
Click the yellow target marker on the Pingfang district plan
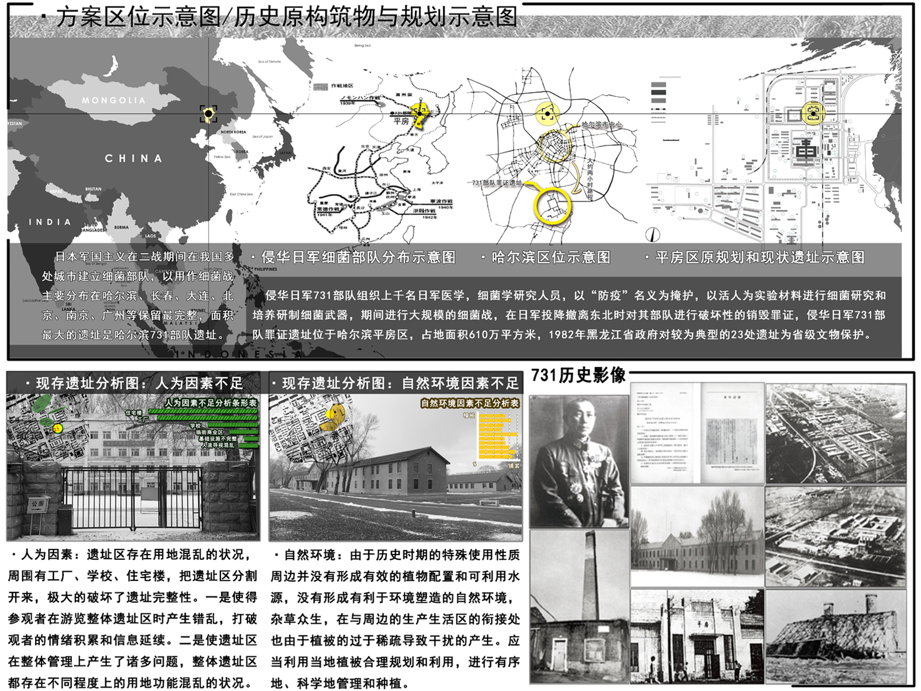click(813, 113)
